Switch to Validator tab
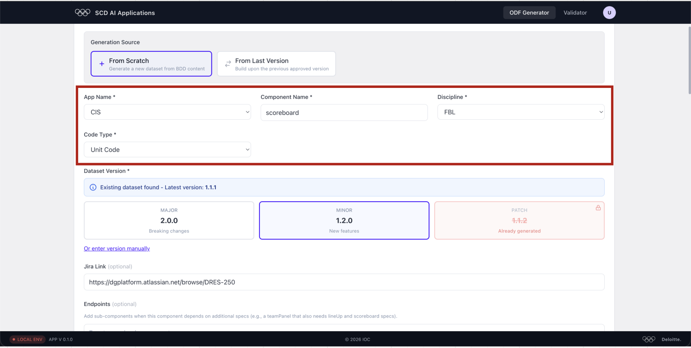691x348 pixels. tap(575, 13)
